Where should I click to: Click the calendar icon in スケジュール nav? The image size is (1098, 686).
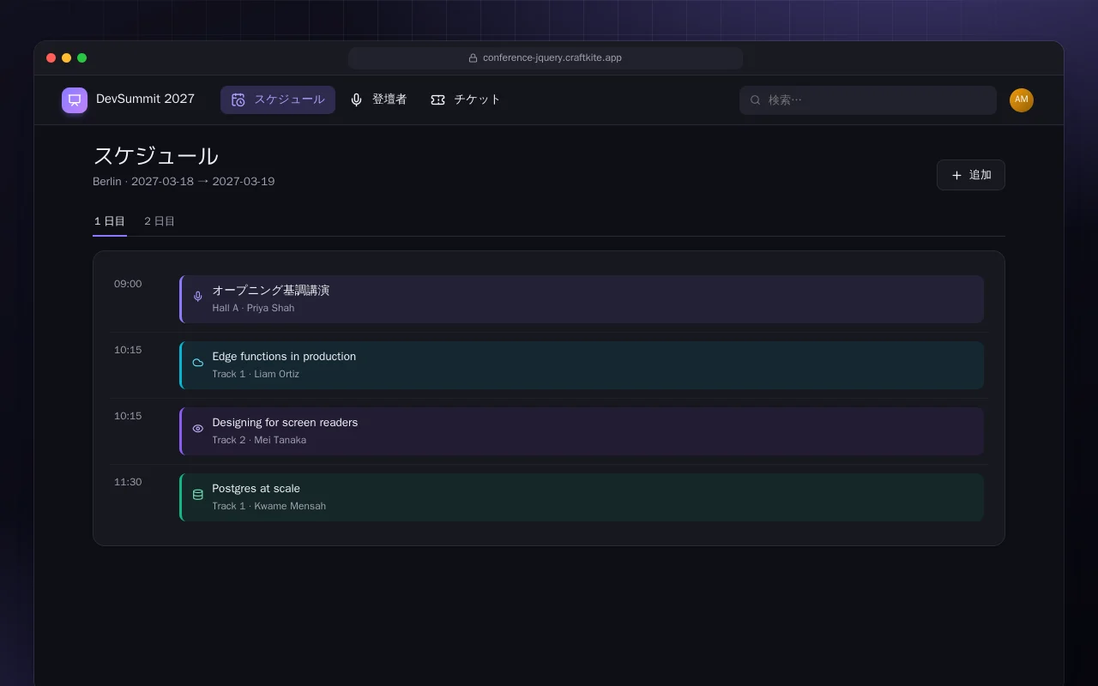point(238,99)
